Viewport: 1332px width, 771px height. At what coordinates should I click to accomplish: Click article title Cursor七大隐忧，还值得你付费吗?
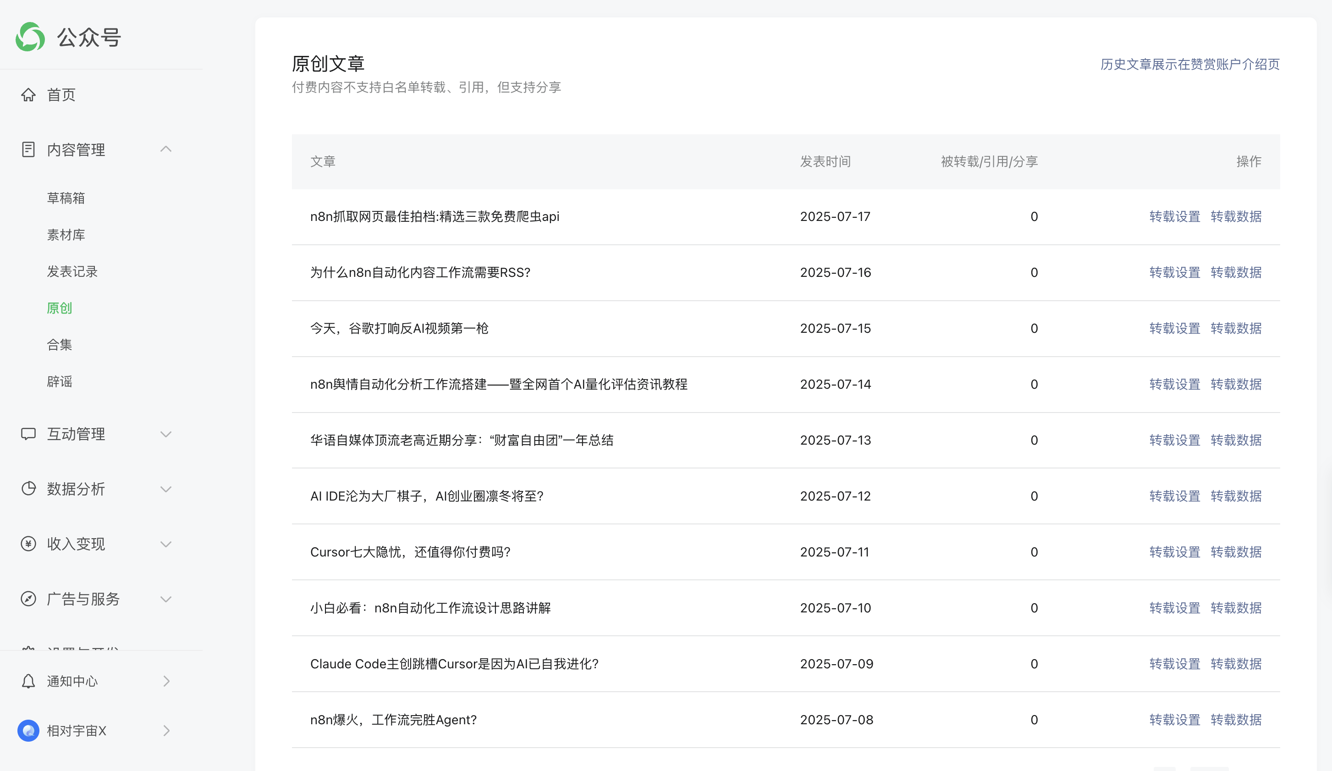point(410,552)
